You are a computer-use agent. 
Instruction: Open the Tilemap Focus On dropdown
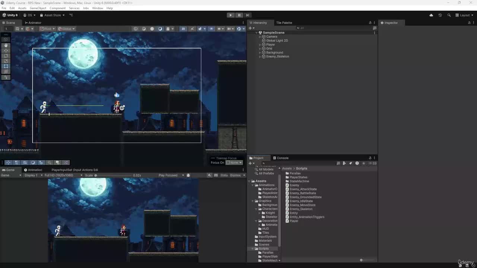[234, 163]
